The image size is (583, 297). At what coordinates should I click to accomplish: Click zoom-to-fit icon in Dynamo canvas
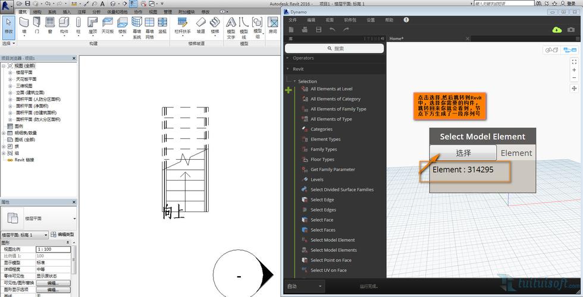click(574, 62)
